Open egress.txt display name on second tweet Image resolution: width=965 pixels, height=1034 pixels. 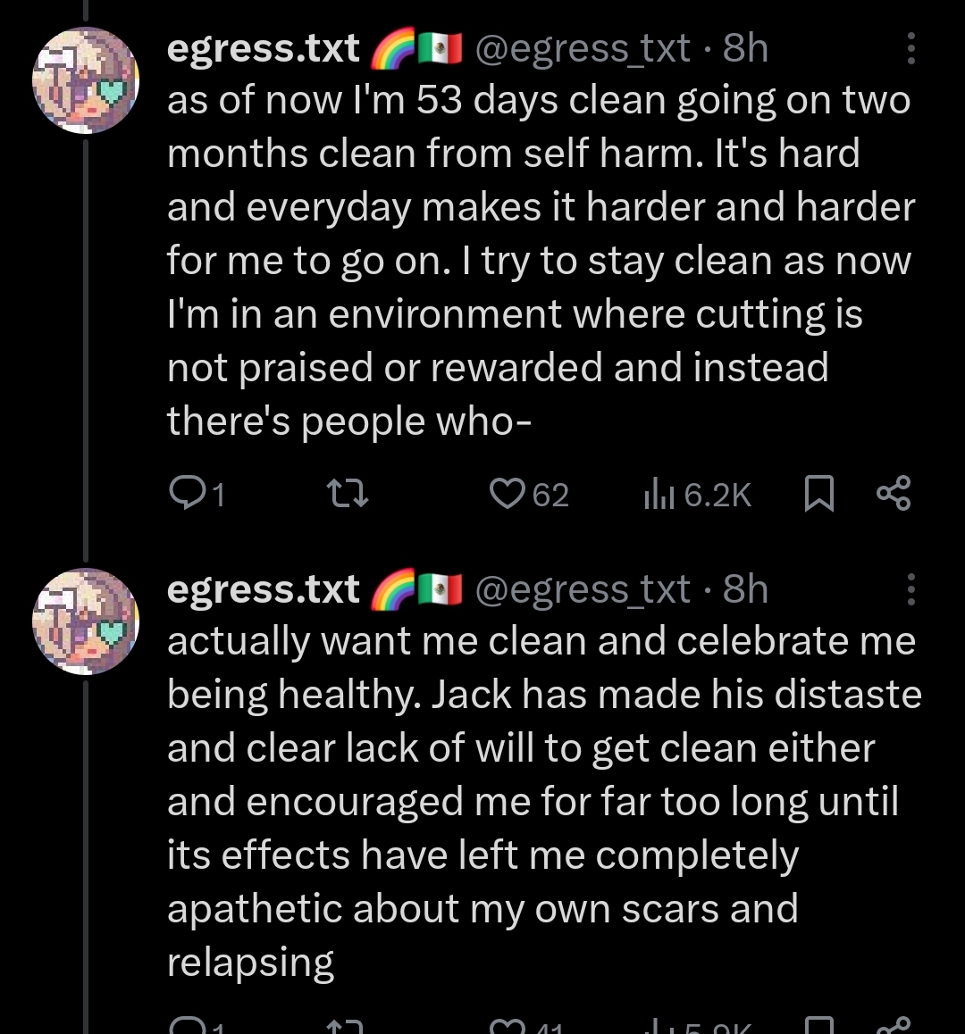tap(264, 588)
